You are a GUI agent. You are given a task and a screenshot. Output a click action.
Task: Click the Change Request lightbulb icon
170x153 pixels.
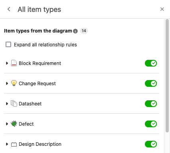pos(14,83)
